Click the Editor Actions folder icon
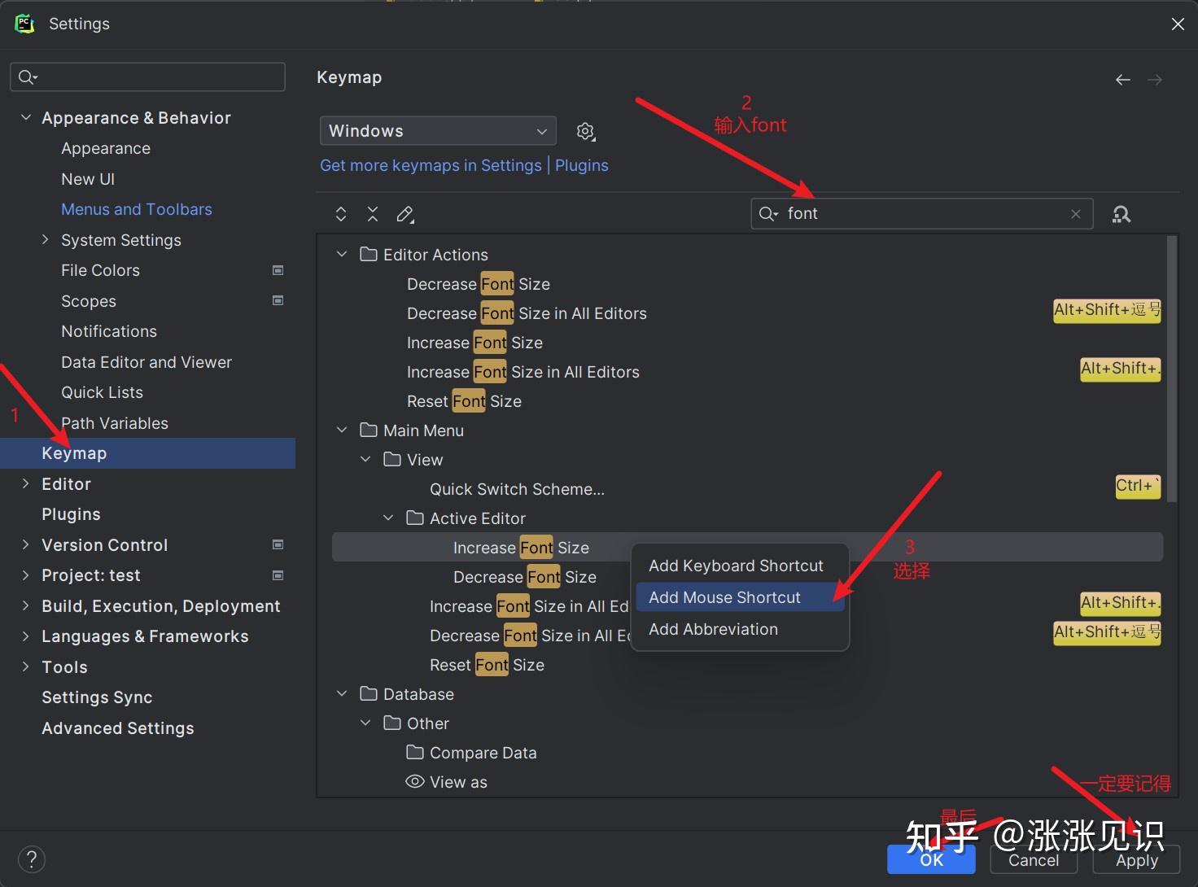The image size is (1198, 887). (x=369, y=255)
